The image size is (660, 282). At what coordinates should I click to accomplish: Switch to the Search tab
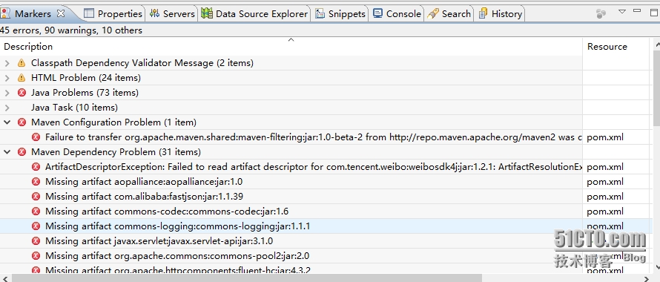(449, 13)
